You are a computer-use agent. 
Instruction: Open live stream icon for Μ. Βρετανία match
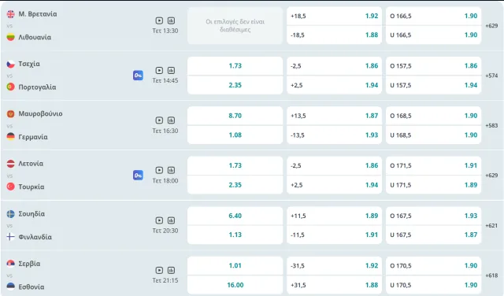[159, 20]
